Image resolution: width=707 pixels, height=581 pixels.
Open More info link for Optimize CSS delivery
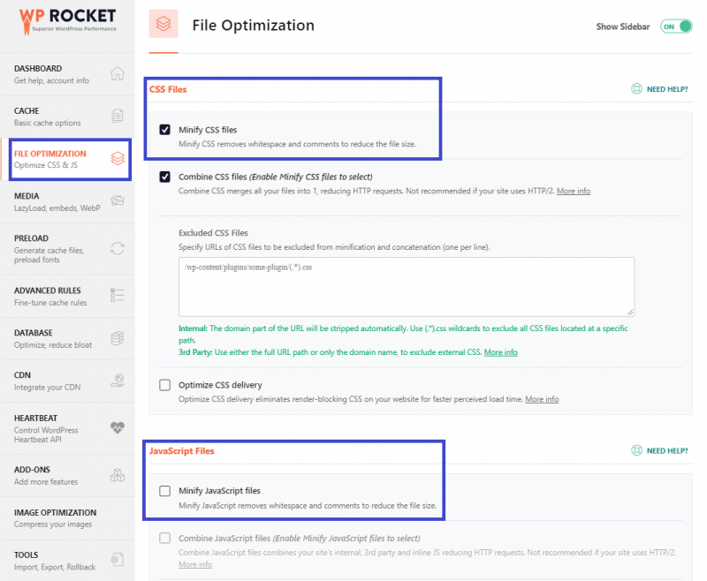[542, 399]
